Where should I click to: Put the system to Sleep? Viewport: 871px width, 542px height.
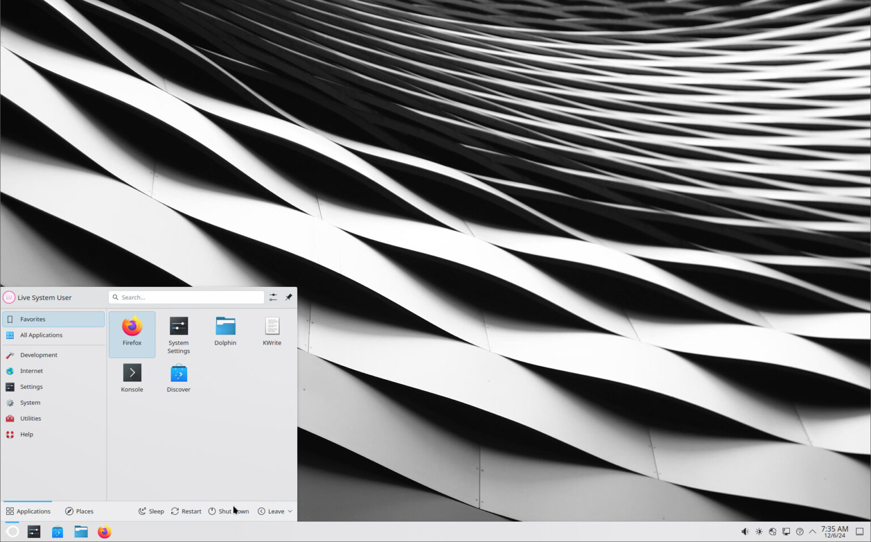[151, 511]
